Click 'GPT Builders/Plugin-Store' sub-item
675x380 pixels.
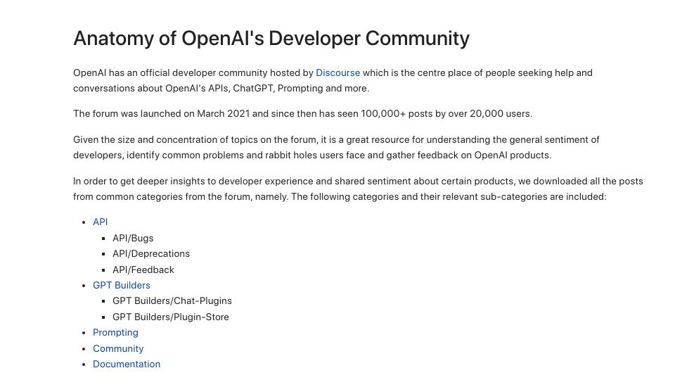click(x=171, y=317)
